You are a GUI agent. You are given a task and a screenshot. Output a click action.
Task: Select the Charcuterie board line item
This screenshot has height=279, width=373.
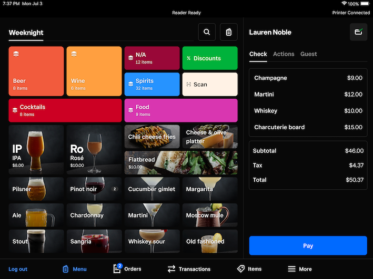pos(308,127)
